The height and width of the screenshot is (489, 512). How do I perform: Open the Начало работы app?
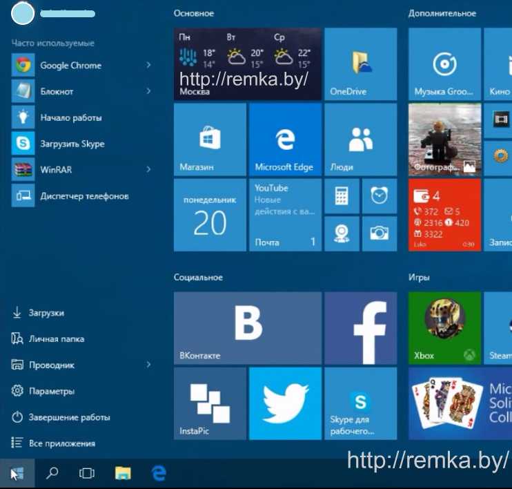coord(81,117)
